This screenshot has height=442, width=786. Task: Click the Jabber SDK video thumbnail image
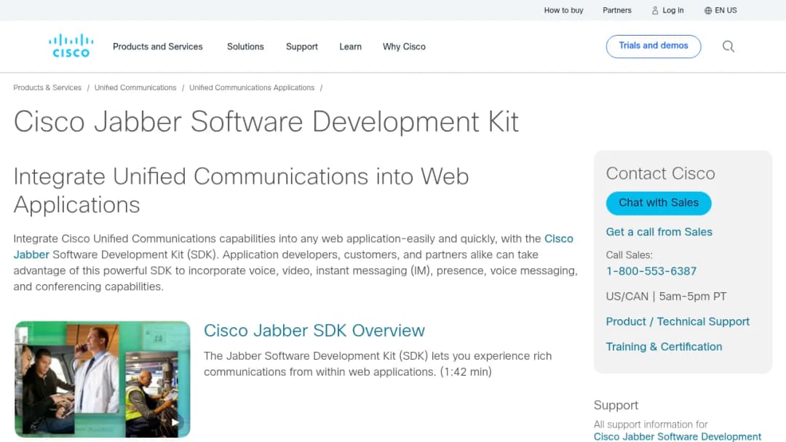tap(103, 379)
